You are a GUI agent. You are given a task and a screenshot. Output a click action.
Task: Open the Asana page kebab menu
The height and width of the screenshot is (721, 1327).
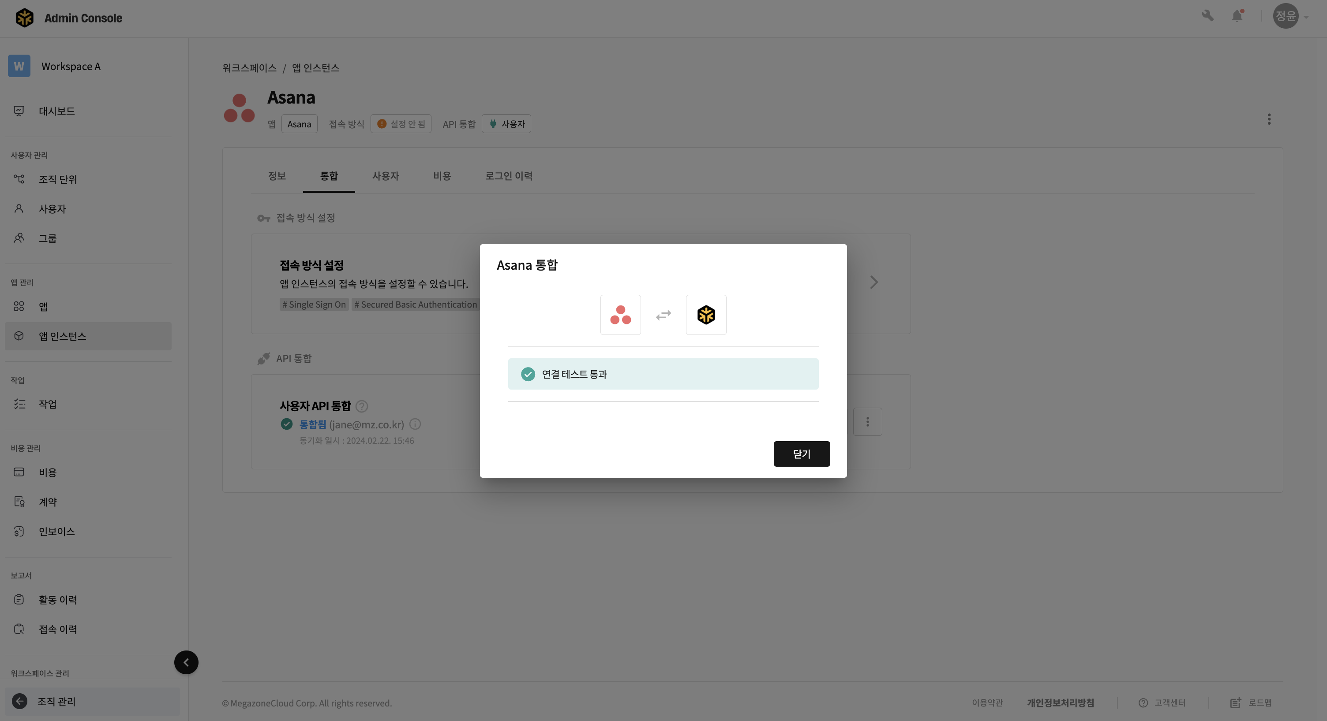click(x=1269, y=119)
